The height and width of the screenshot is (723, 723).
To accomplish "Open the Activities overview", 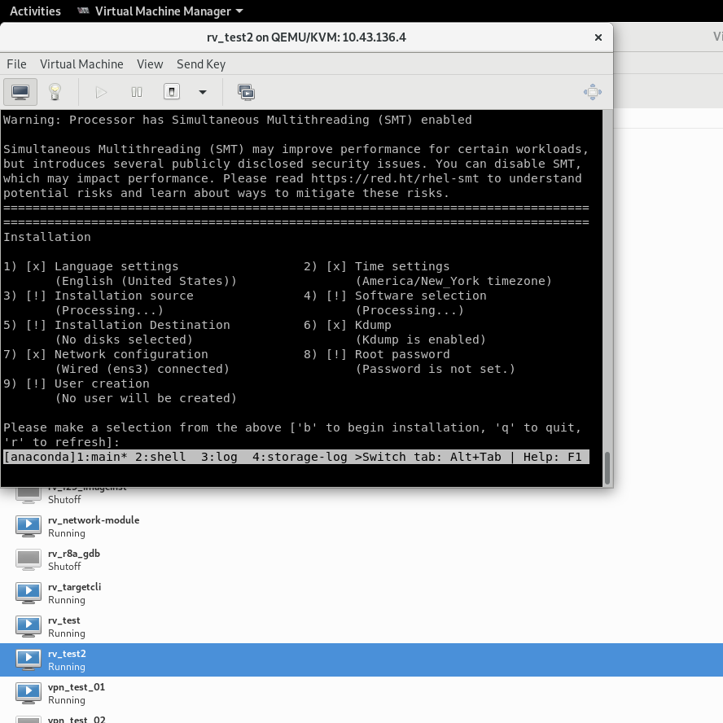I will (35, 11).
